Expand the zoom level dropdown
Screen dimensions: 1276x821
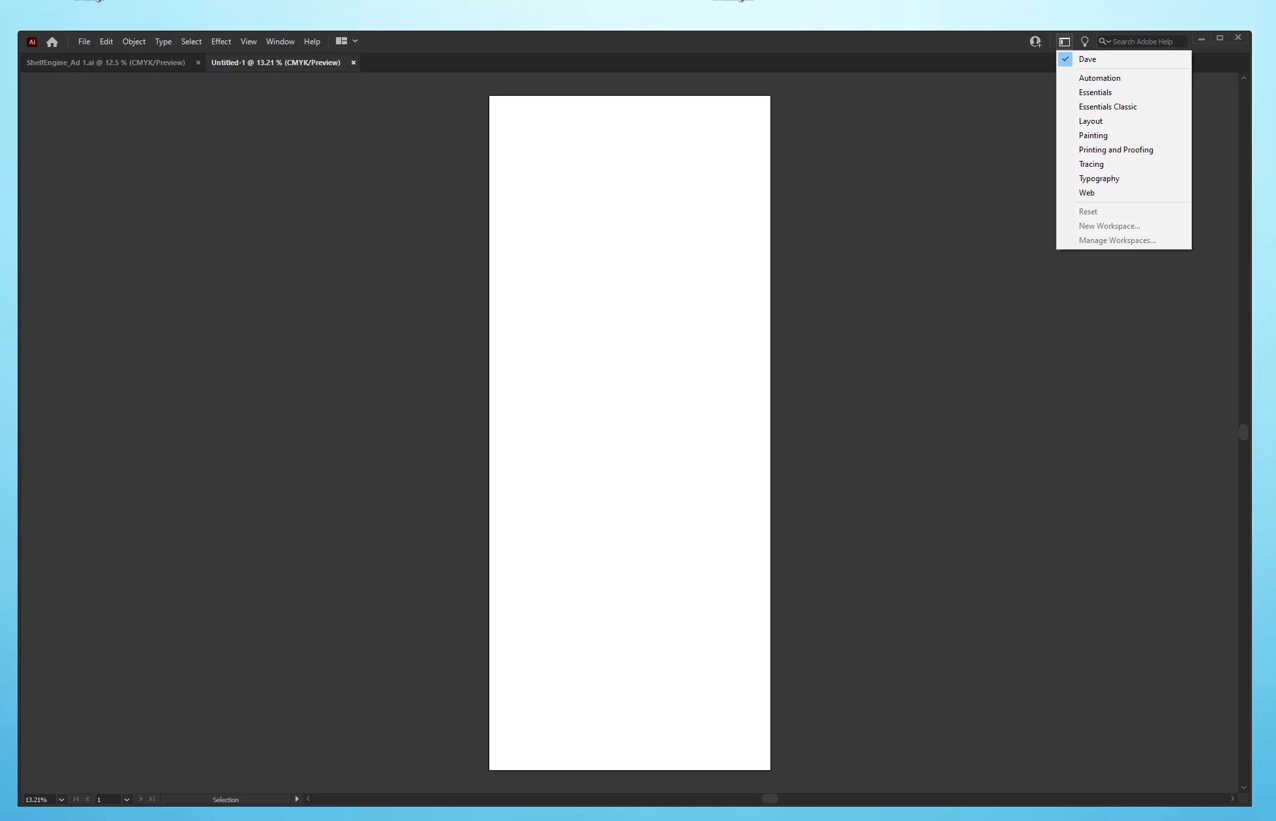click(x=61, y=799)
